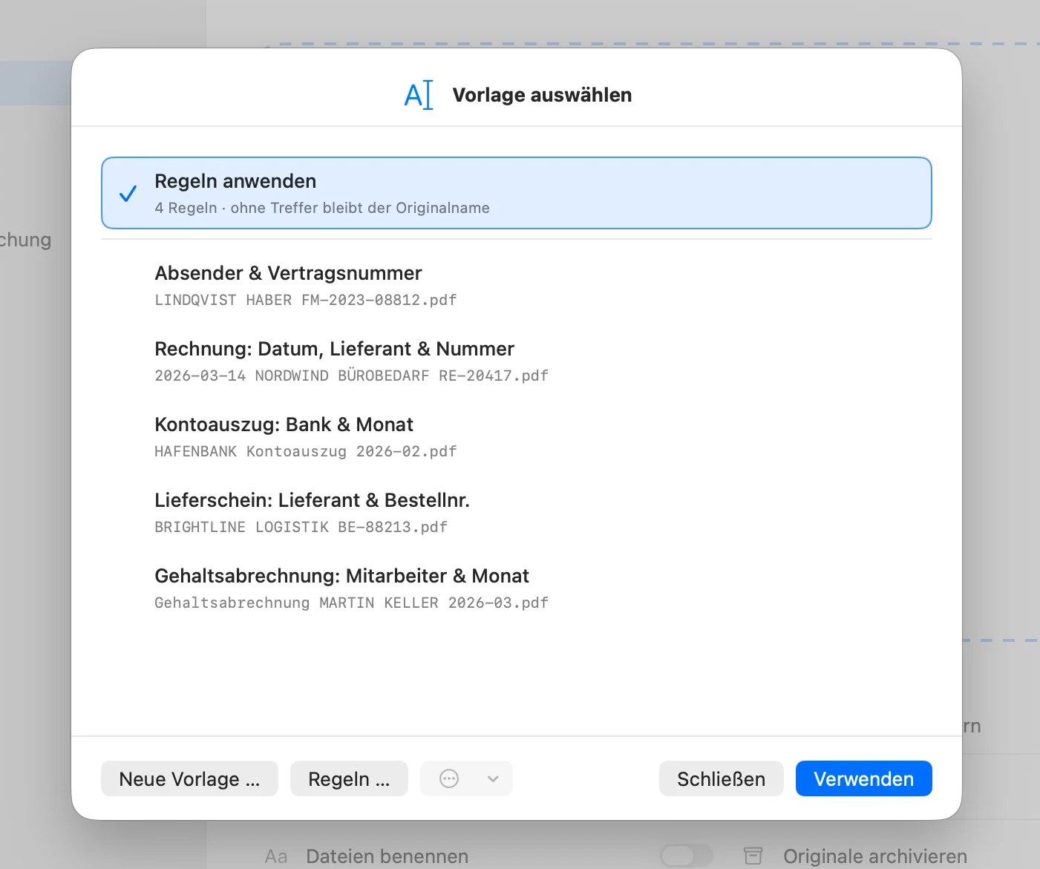The width and height of the screenshot is (1040, 869).
Task: Click the 'Neue Vorlage ...' button
Action: 189,778
